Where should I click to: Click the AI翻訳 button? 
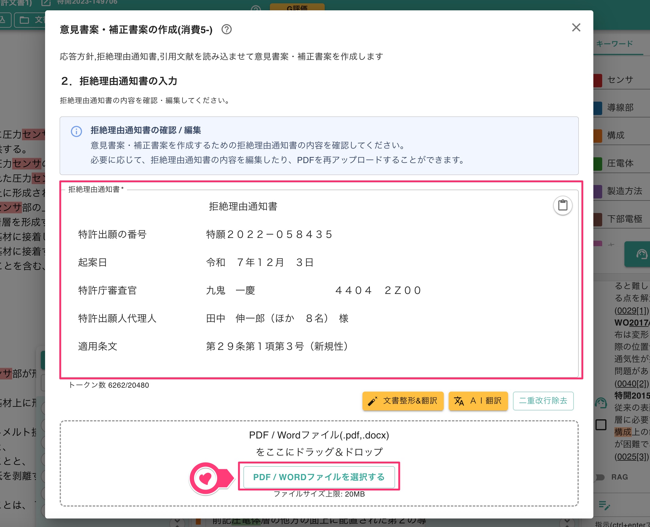[x=478, y=401]
